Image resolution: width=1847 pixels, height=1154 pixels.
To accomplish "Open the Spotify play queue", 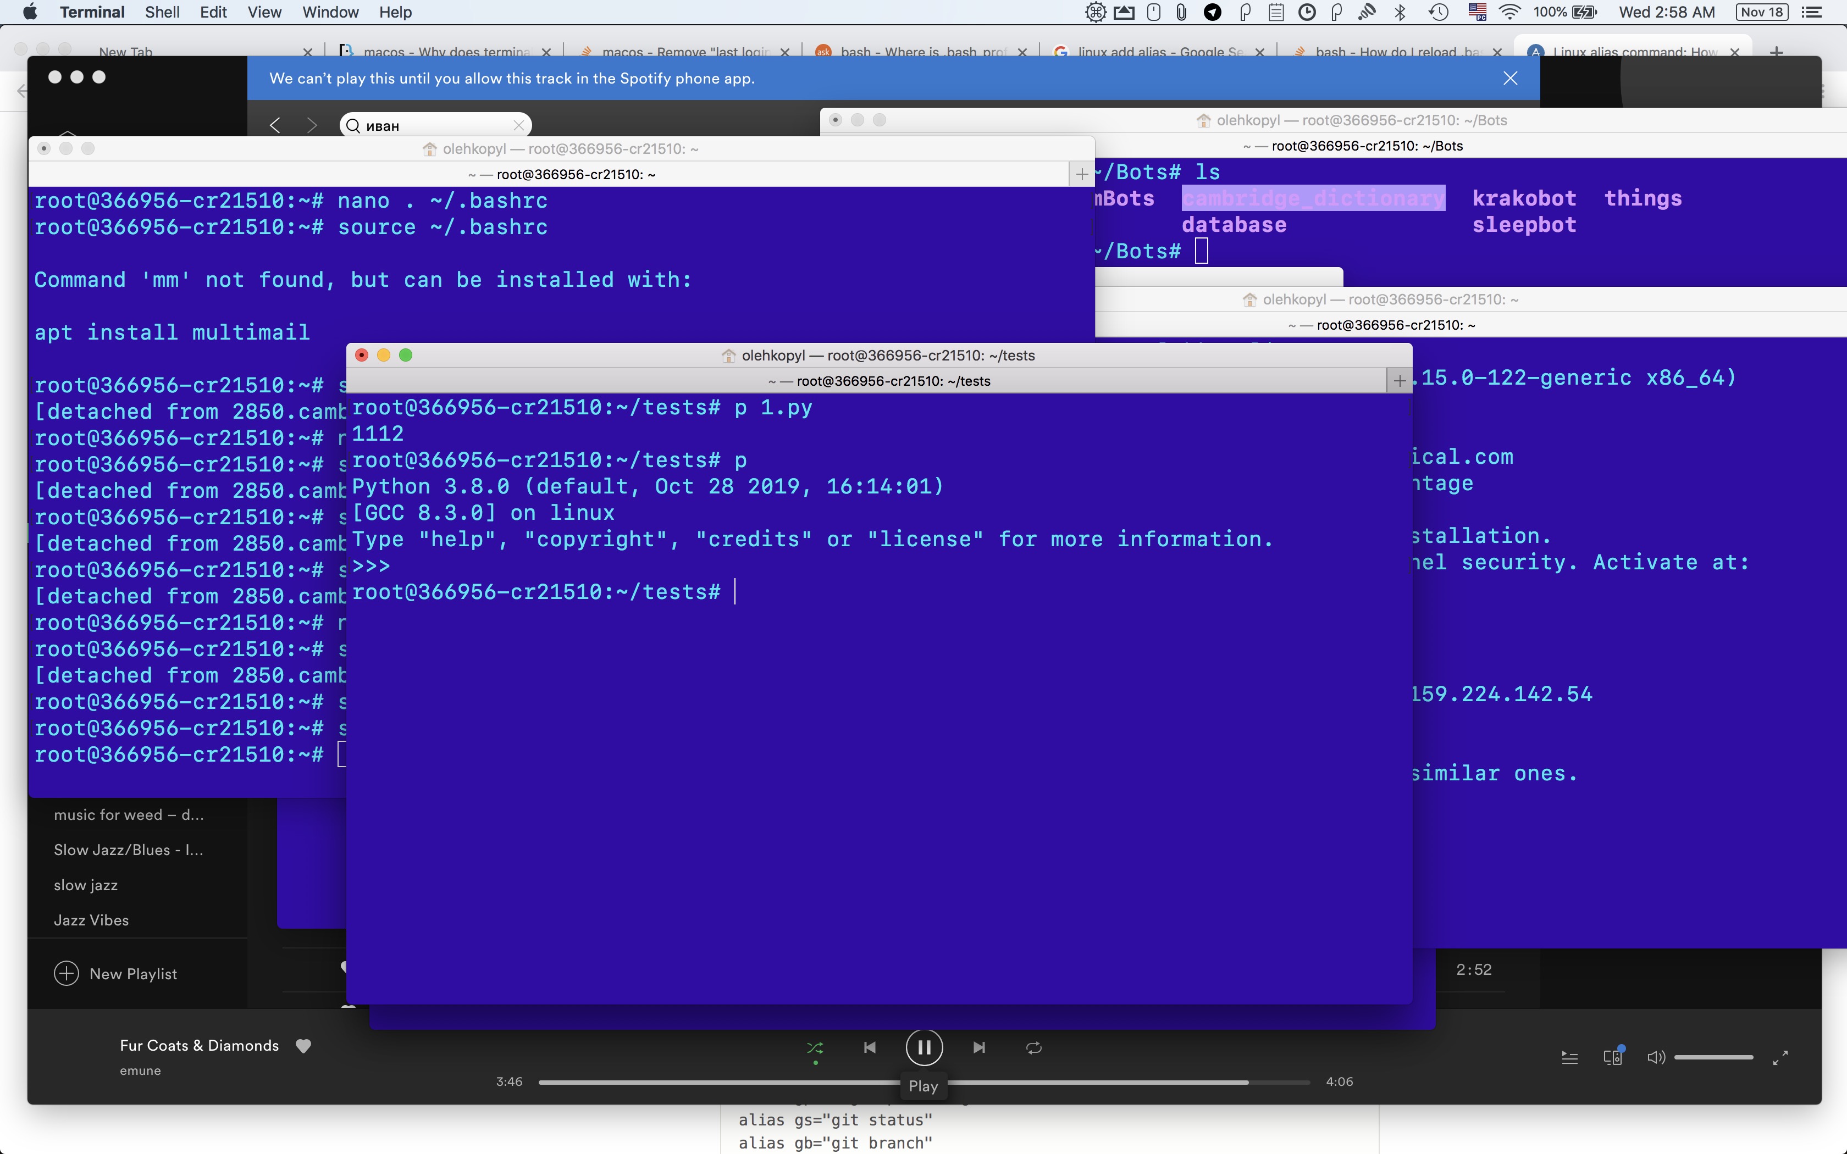I will click(x=1569, y=1057).
